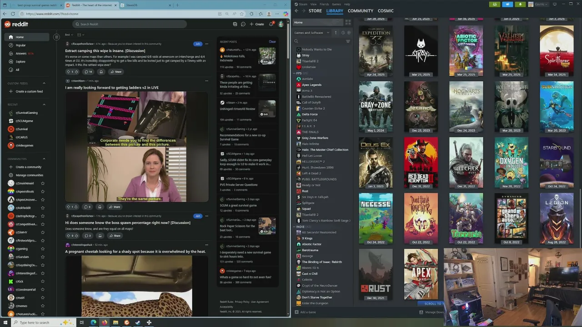Collapse Custom Feeds section

[x=44, y=83]
